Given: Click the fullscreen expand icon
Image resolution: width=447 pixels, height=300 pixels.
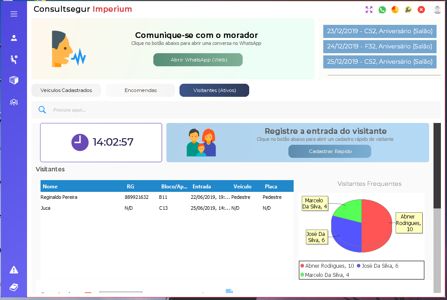Looking at the screenshot, I should tap(369, 10).
